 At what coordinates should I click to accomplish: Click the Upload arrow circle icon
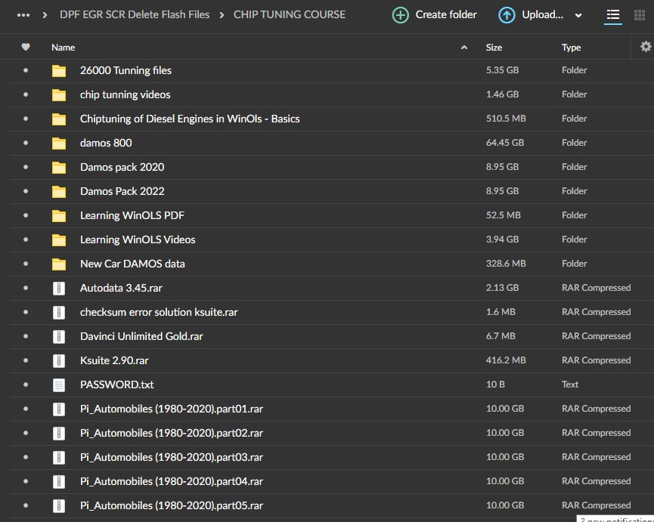[x=507, y=15]
